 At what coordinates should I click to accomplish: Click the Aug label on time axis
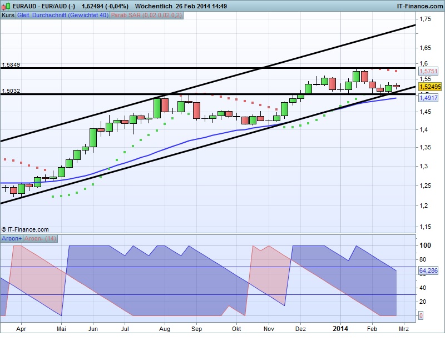[x=164, y=328]
